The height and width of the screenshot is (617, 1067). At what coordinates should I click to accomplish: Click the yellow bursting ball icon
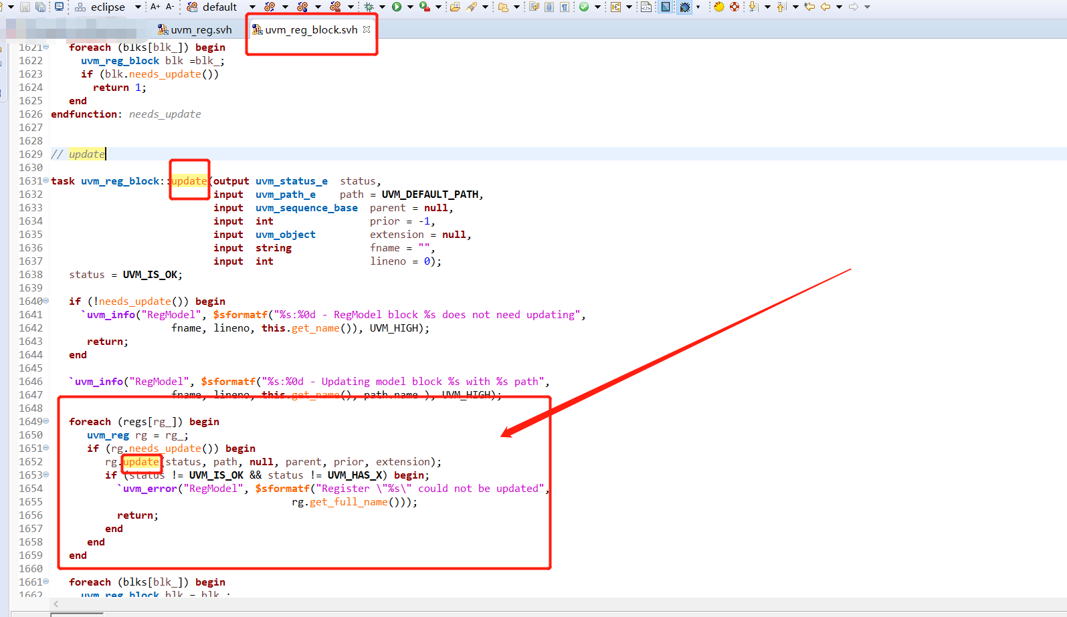718,7
